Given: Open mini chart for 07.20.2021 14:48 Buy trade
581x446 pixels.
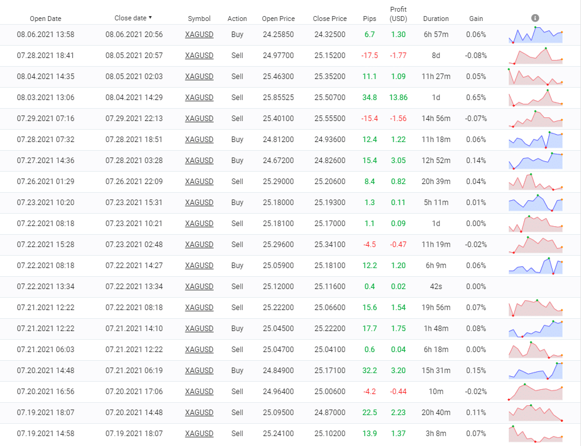Looking at the screenshot, I should point(535,371).
